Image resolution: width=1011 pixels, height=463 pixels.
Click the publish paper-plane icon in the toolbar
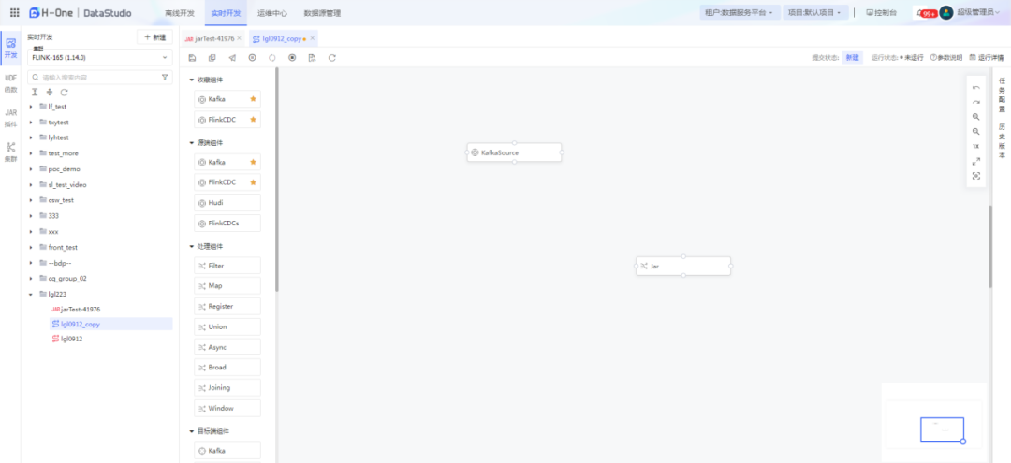coord(232,58)
